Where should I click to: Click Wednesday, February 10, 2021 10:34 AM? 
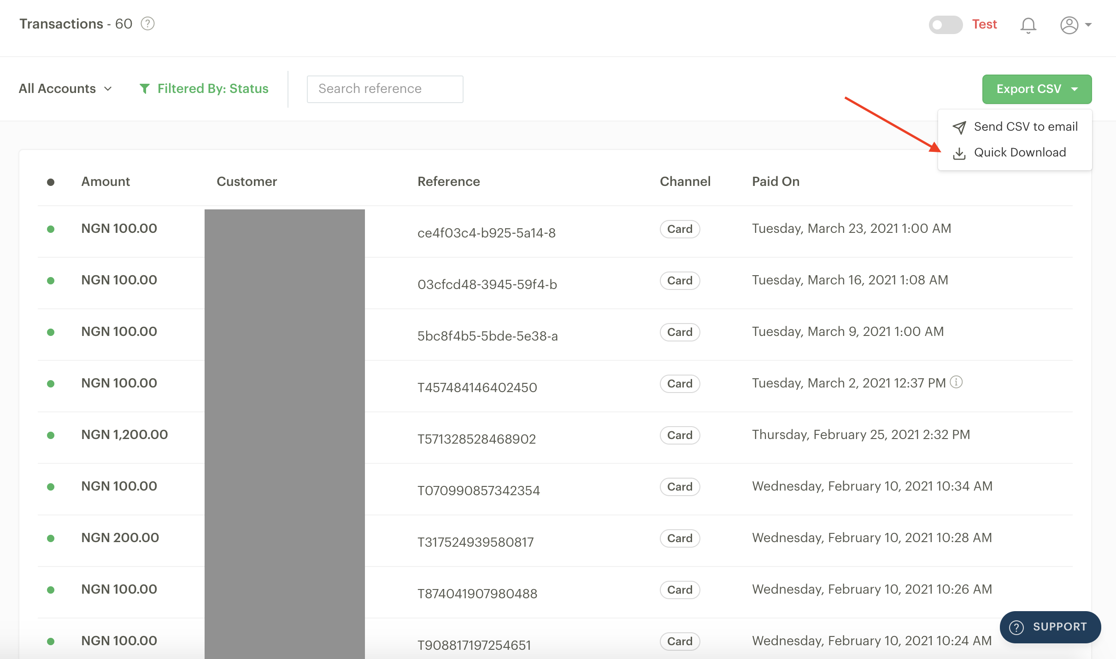(x=872, y=486)
